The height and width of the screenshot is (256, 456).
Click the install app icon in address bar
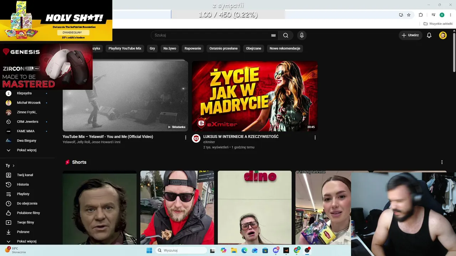click(401, 15)
